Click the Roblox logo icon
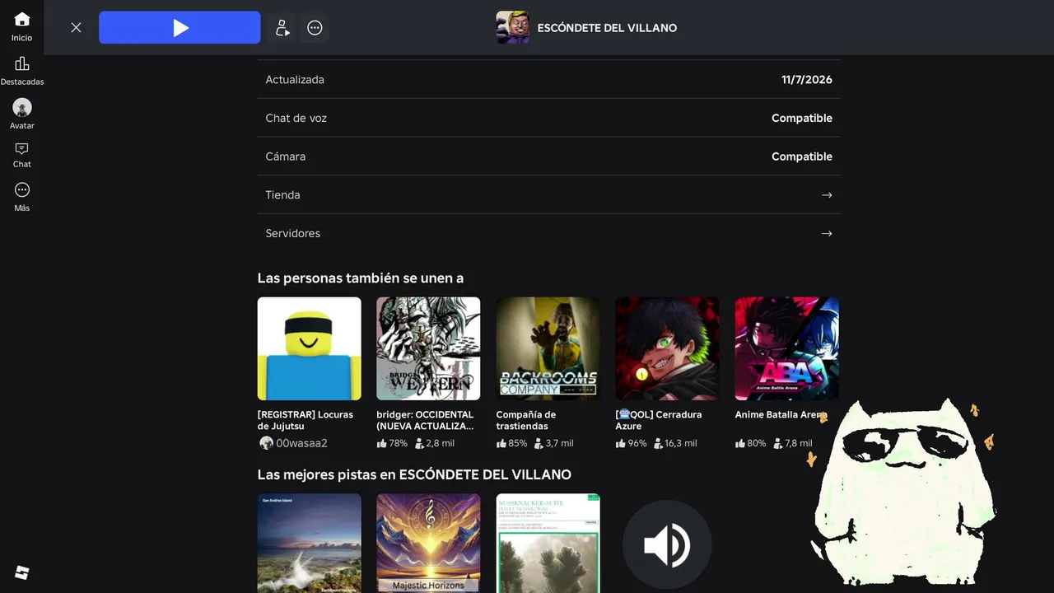Viewport: 1054px width, 593px height. point(22,572)
